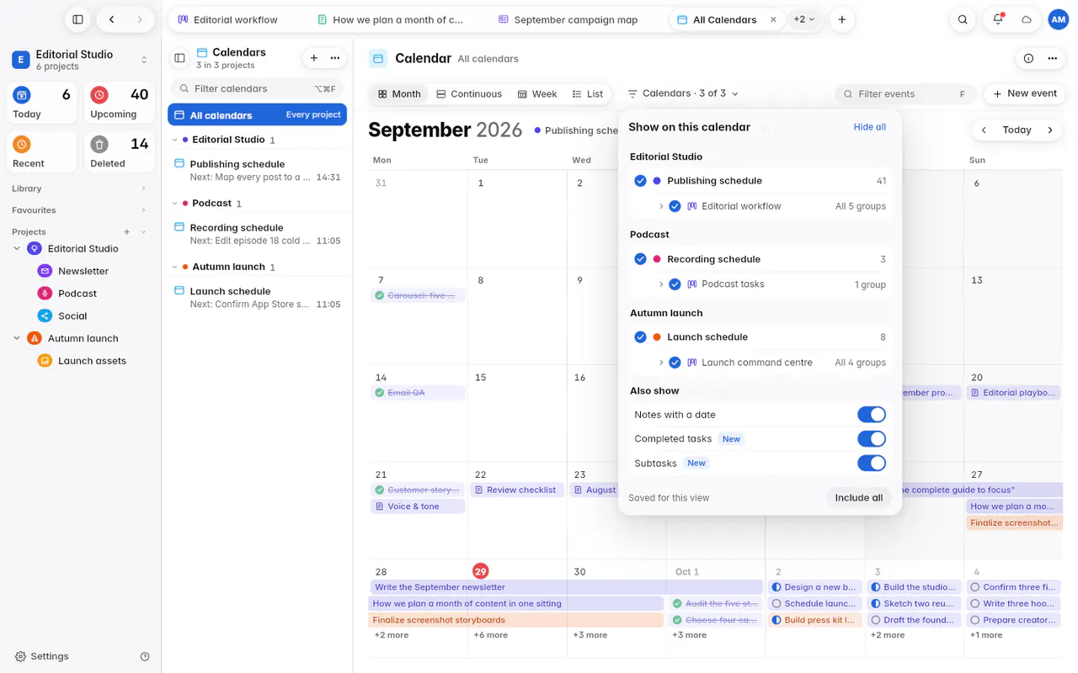Uncheck Recording schedule calendar
This screenshot has height=673, width=1078.
(640, 259)
